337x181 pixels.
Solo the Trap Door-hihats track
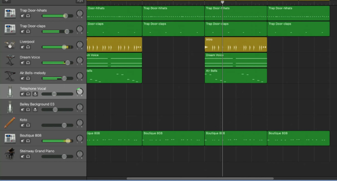pyautogui.click(x=28, y=16)
